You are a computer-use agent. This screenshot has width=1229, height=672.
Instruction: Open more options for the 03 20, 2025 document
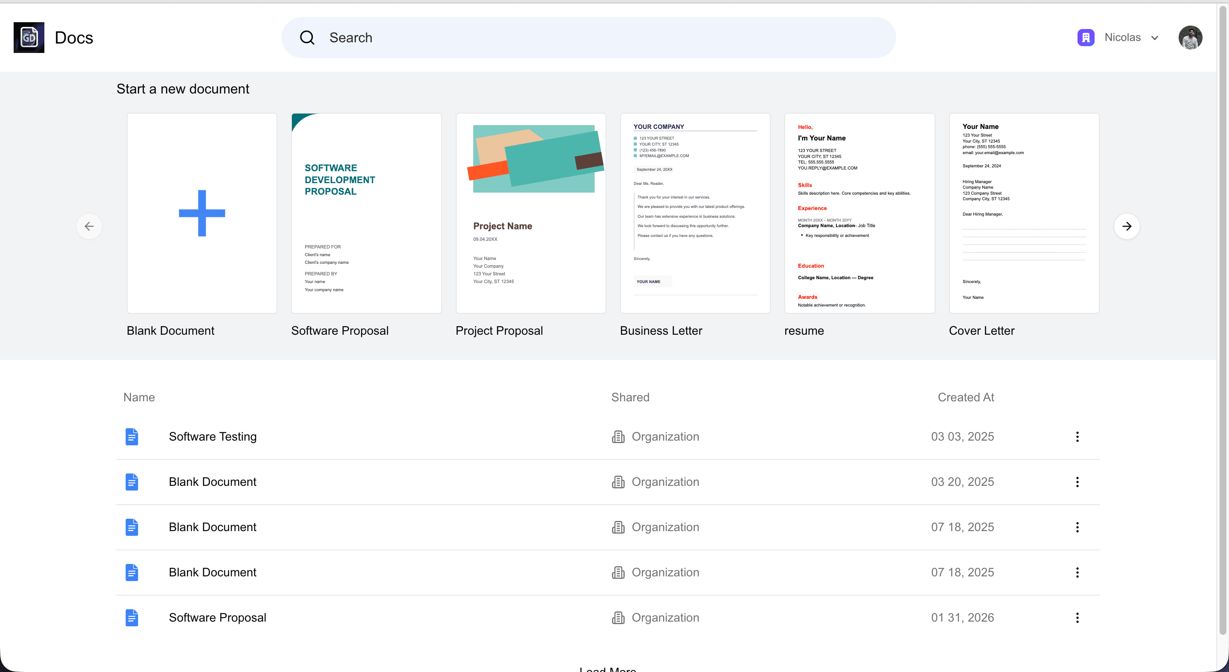click(1077, 482)
